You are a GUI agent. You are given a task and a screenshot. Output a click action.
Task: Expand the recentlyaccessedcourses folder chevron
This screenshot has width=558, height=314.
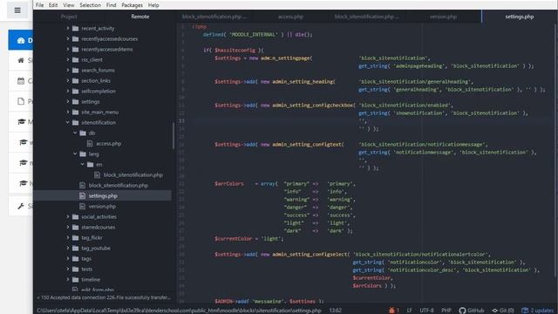(x=68, y=38)
